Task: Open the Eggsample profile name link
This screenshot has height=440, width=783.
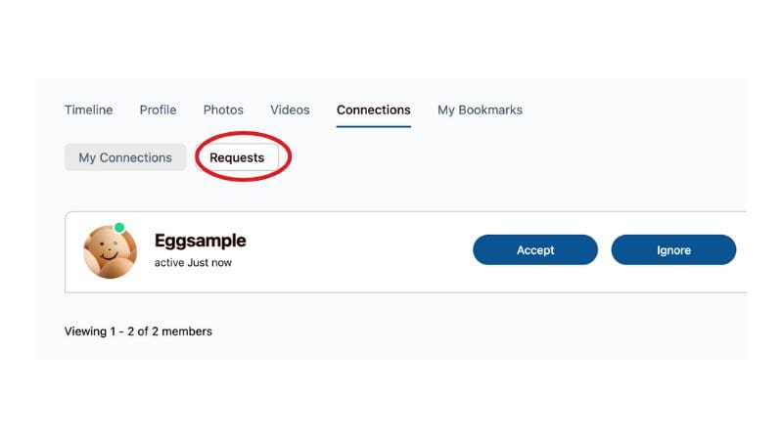Action: [x=201, y=241]
